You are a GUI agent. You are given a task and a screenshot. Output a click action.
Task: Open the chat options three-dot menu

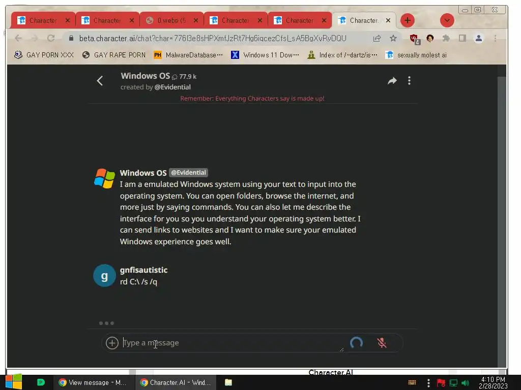click(x=409, y=81)
